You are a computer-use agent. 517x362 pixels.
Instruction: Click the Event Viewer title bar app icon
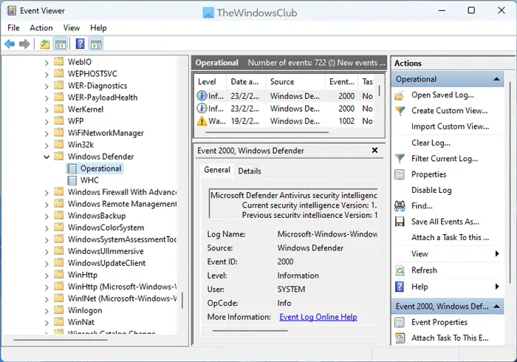12,11
